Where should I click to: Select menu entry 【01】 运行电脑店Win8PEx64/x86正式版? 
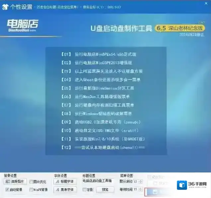(x=99, y=54)
